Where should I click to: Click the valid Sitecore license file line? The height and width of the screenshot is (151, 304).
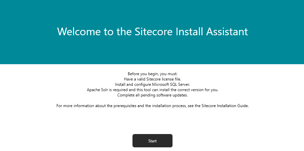[x=152, y=79]
